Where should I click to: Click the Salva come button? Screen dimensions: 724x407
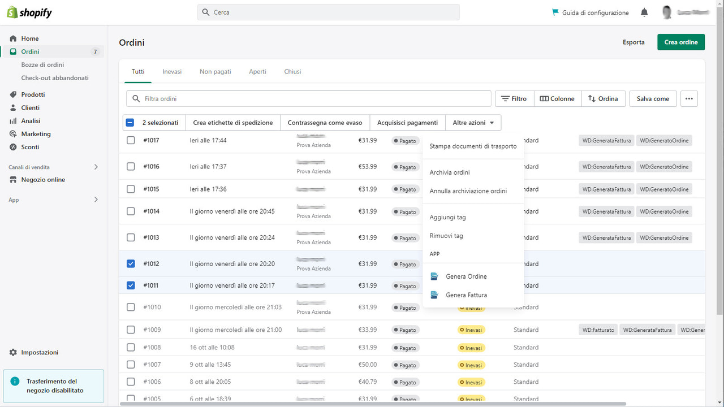point(653,98)
